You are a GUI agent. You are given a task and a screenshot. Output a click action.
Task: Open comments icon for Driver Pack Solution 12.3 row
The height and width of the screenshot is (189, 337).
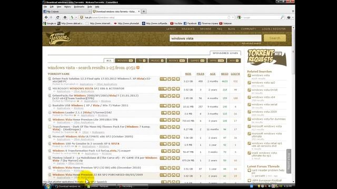[x=163, y=79]
